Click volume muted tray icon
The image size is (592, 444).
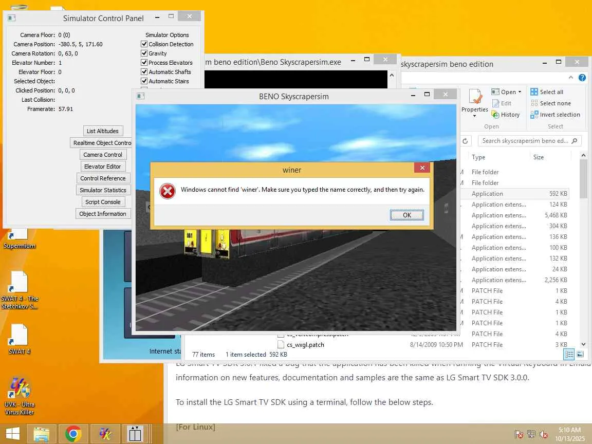[544, 434]
